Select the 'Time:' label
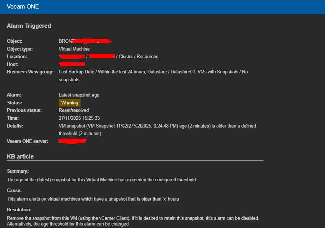 point(12,118)
